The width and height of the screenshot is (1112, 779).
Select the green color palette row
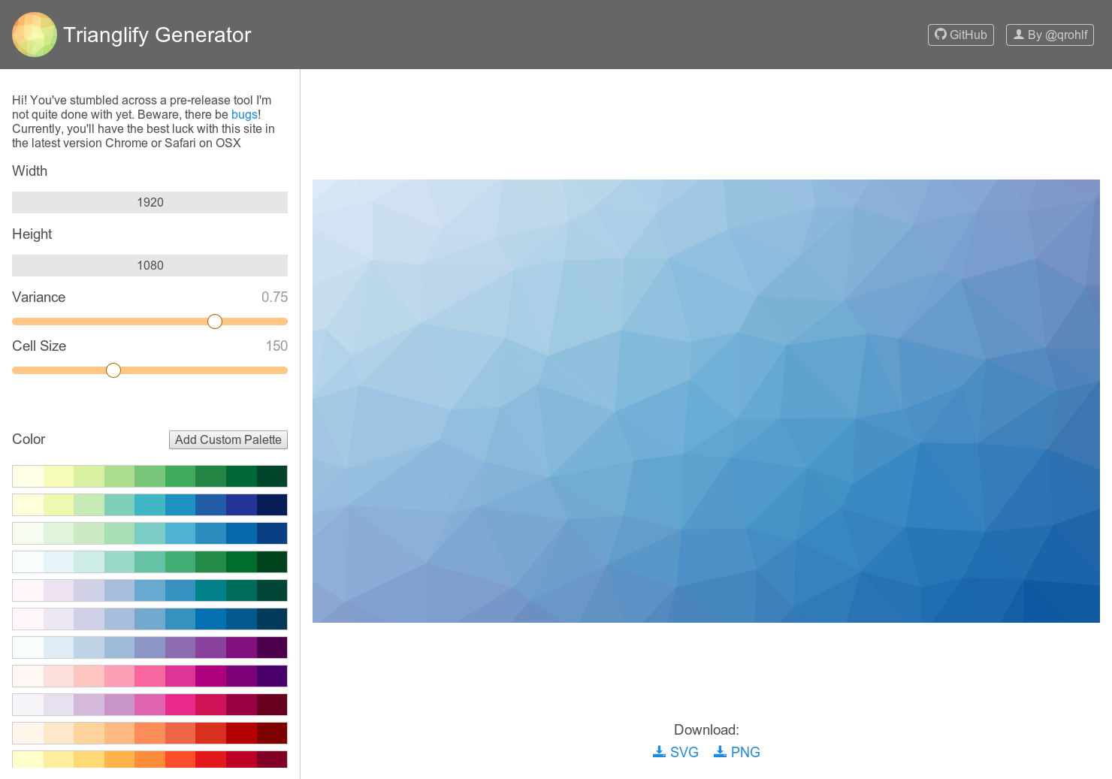(150, 476)
